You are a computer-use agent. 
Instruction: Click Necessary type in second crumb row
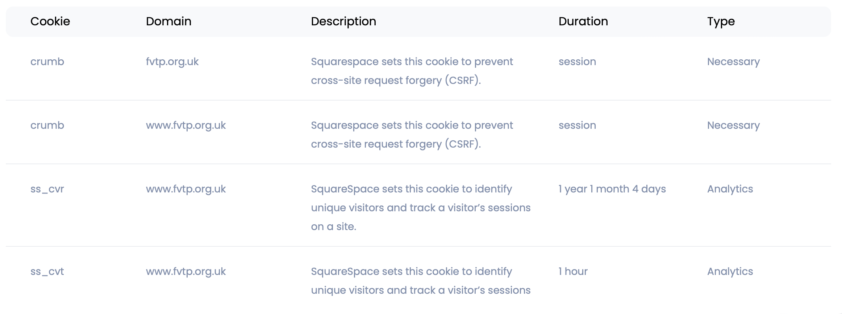pos(733,126)
